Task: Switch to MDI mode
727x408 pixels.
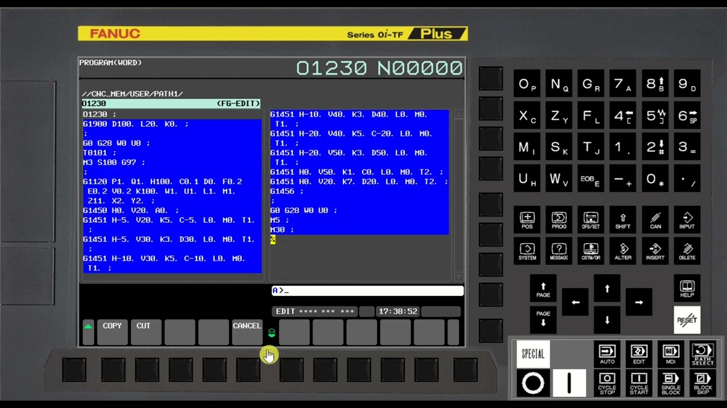Action: [x=671, y=354]
